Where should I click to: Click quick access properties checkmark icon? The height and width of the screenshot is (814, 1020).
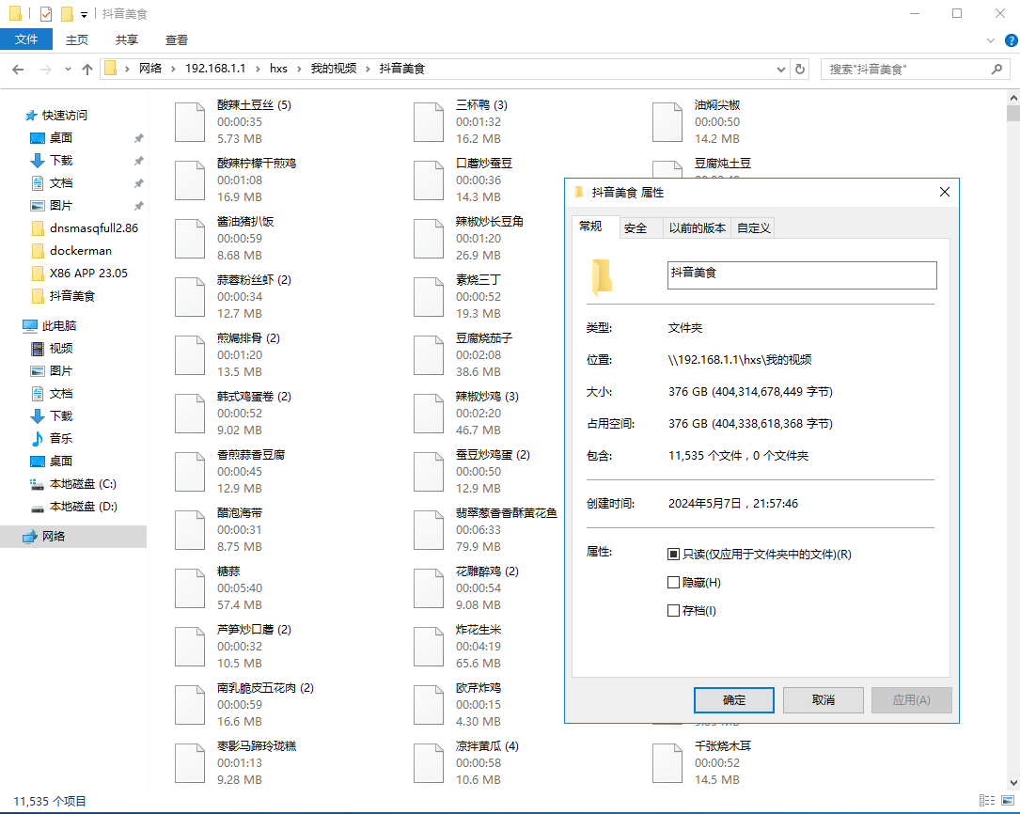coord(45,14)
